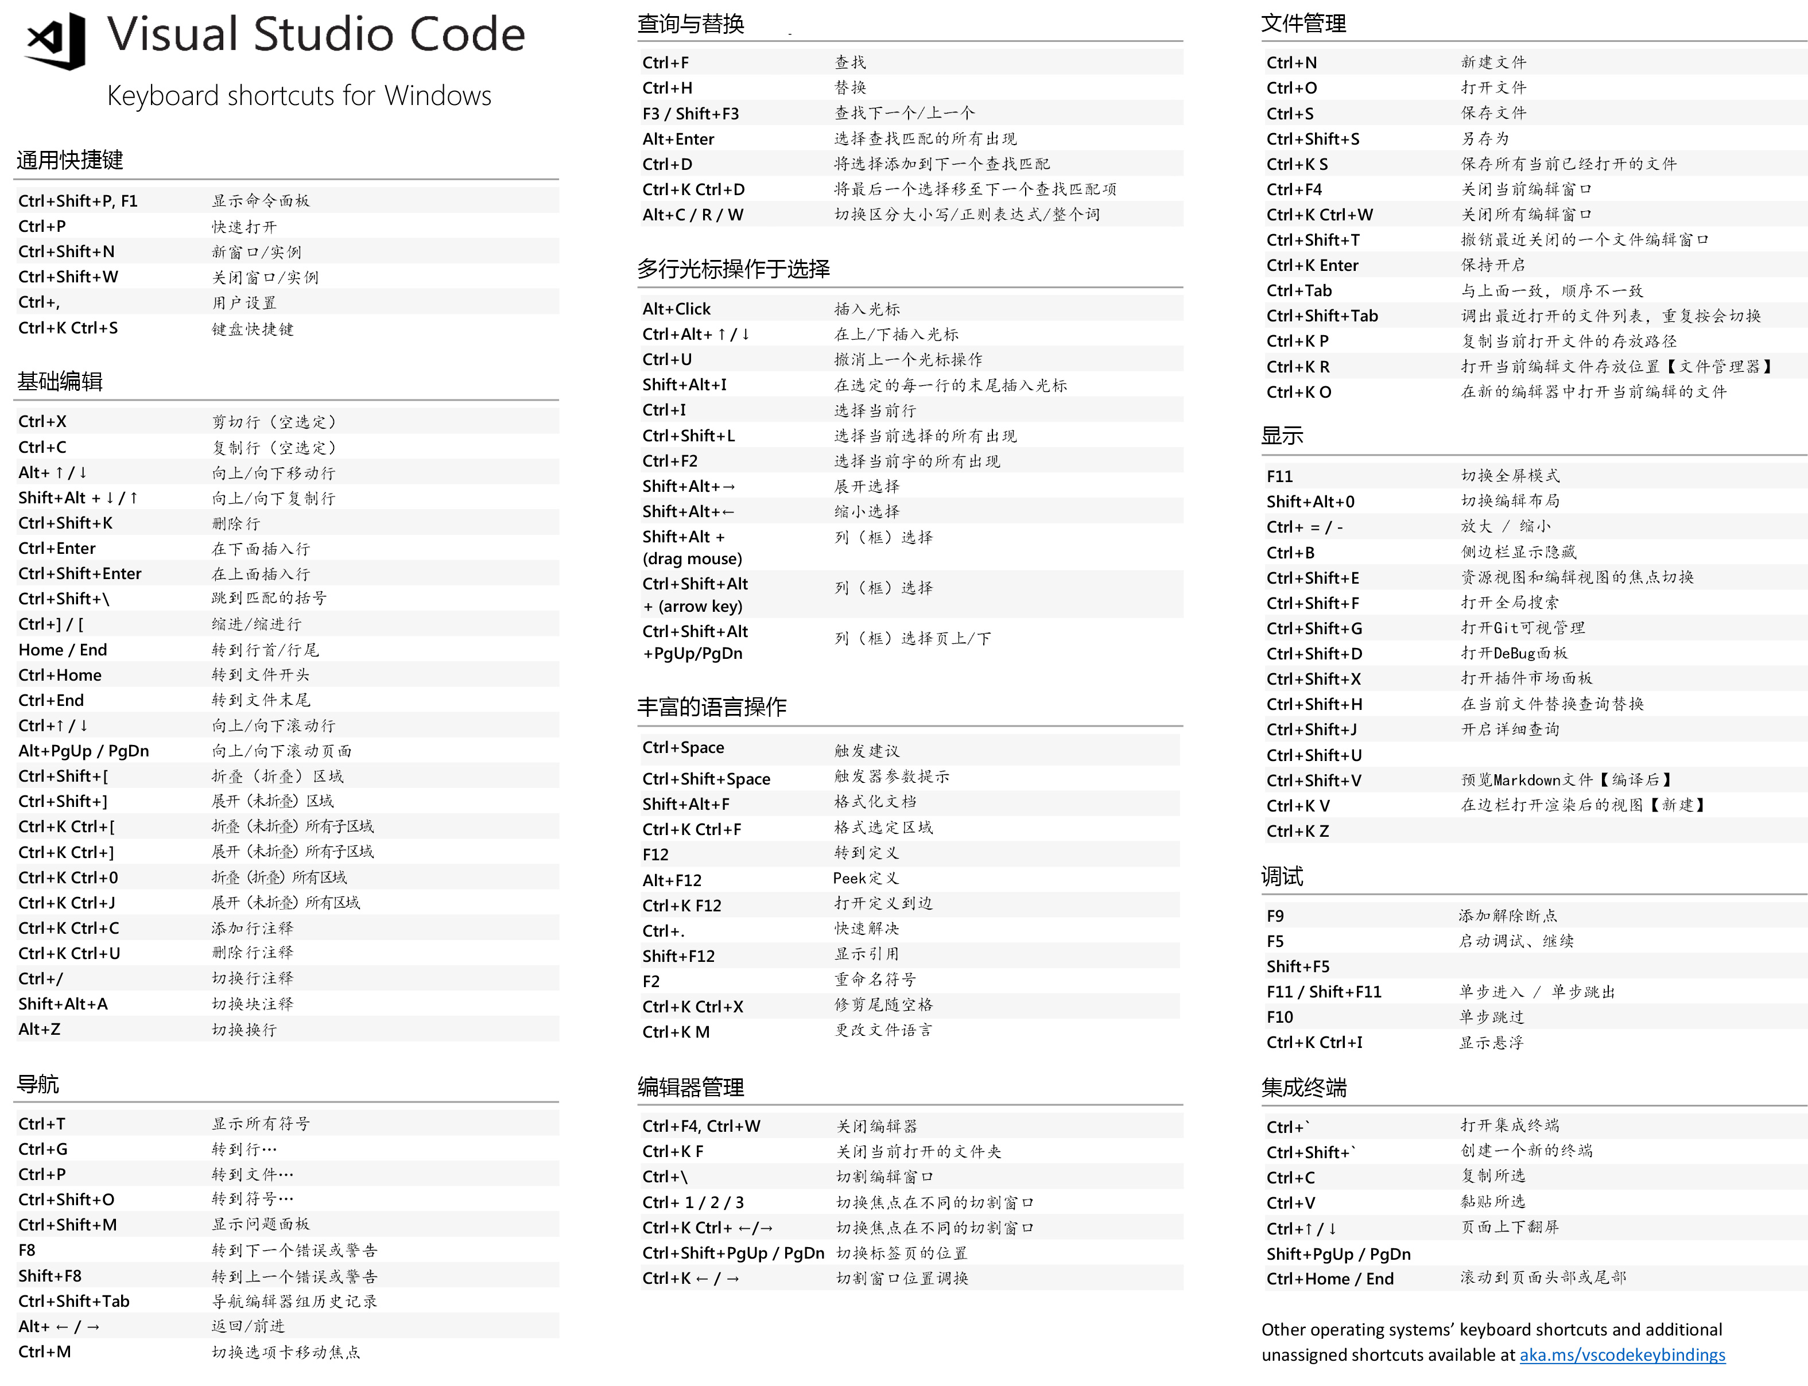The height and width of the screenshot is (1386, 1808).
Task: Toggle the Shift+Alt+A 切换块注释 entry
Action: [x=64, y=1004]
